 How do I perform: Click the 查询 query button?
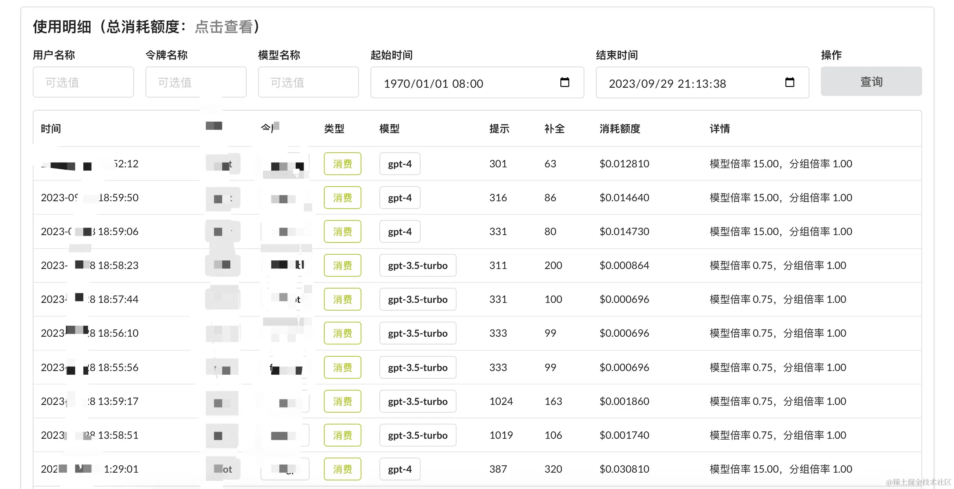coord(871,82)
